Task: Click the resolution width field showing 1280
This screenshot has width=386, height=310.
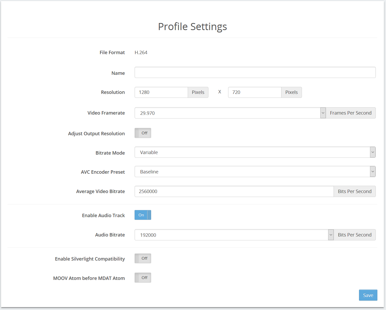Action: [x=161, y=92]
